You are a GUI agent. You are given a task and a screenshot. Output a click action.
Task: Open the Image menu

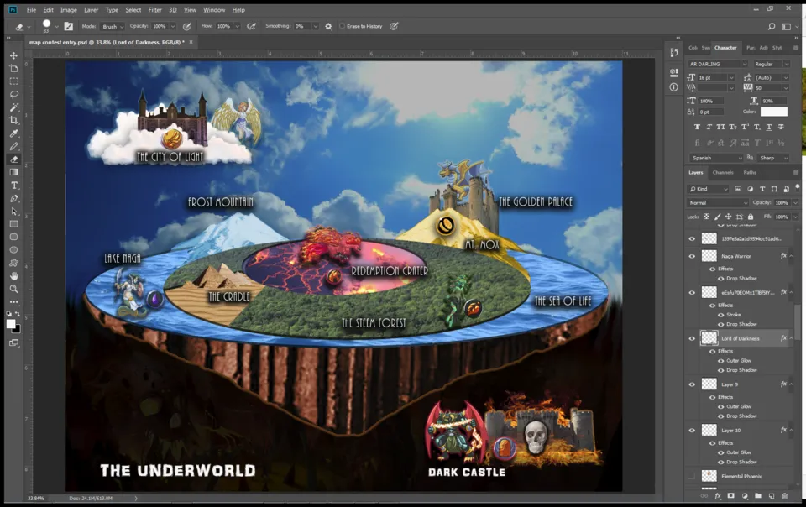68,10
